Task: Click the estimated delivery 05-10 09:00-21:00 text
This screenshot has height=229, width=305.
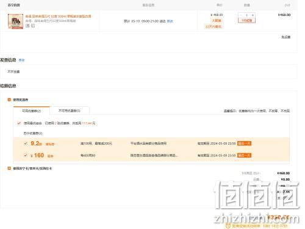Action: (145, 21)
